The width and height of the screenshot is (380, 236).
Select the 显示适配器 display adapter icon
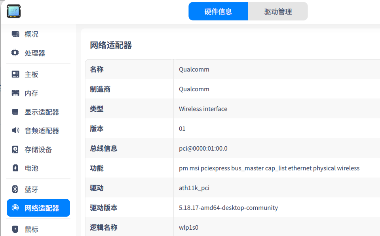click(x=15, y=112)
